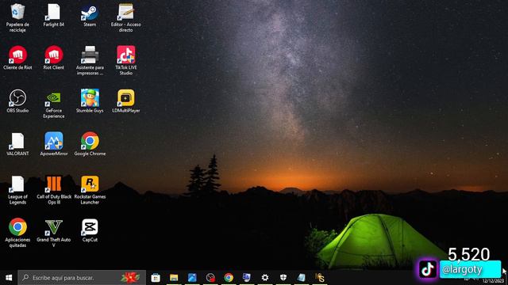This screenshot has width=508, height=285.
Task: Select the LDMultiPlayer shortcut
Action: pos(126,101)
